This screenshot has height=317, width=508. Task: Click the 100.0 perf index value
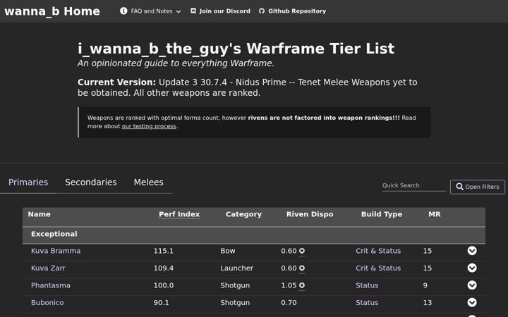163,285
